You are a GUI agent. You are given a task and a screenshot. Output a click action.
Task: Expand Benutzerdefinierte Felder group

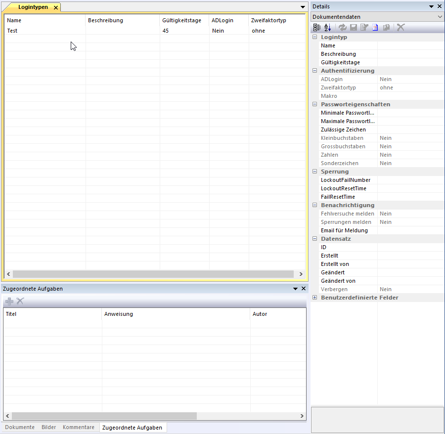pos(315,298)
